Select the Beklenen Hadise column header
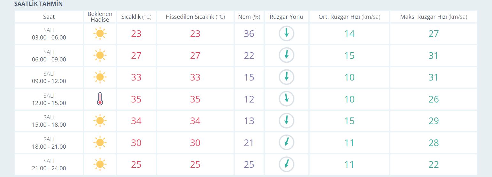The image size is (492, 177). click(100, 17)
